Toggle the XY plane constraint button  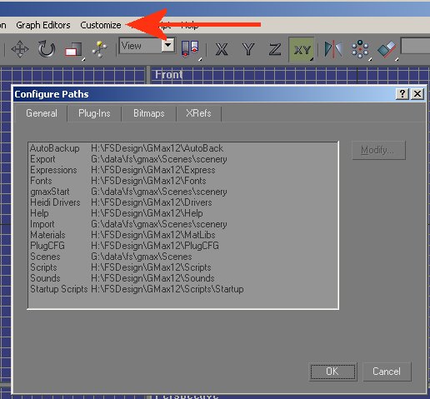coord(302,50)
